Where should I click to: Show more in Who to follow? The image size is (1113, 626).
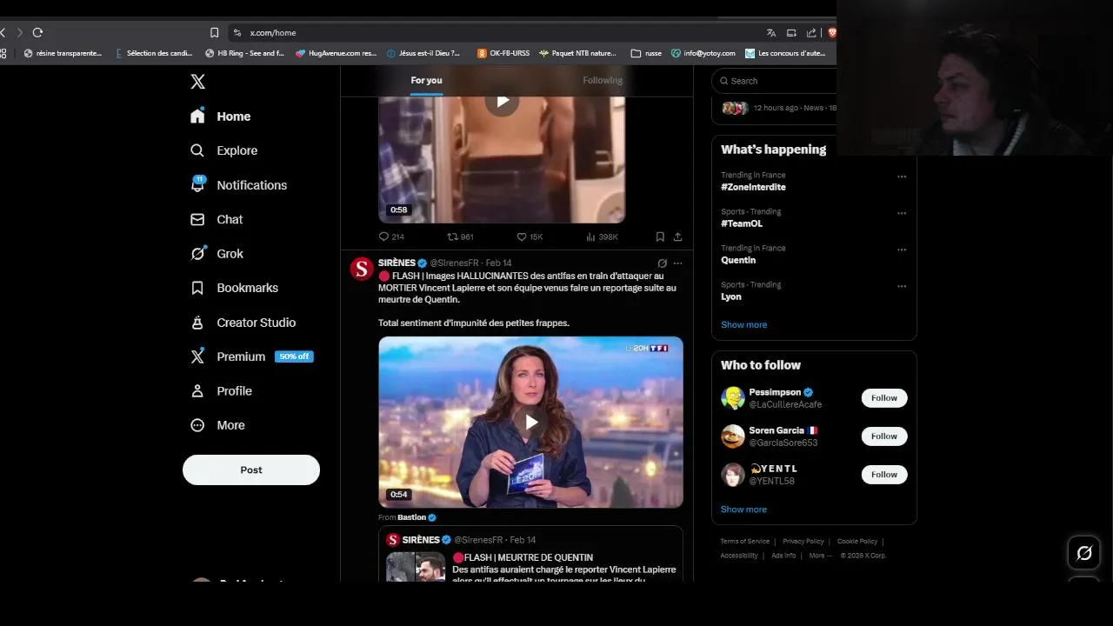(x=743, y=509)
